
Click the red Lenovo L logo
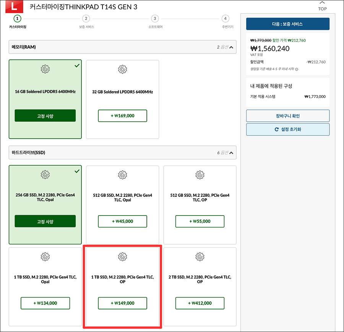coord(14,7)
